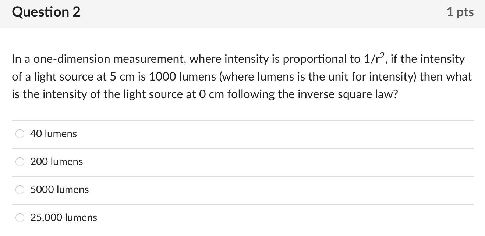Viewport: 485px width, 236px height.
Task: Click the question prompt text
Action: click(242, 76)
